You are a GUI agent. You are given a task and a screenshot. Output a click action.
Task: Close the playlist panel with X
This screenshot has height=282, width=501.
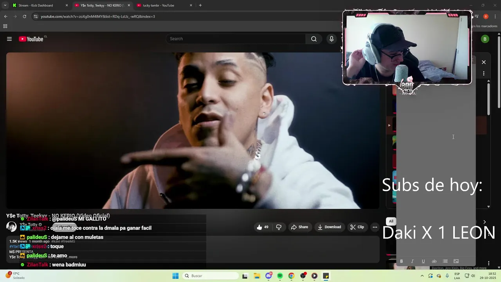484,62
